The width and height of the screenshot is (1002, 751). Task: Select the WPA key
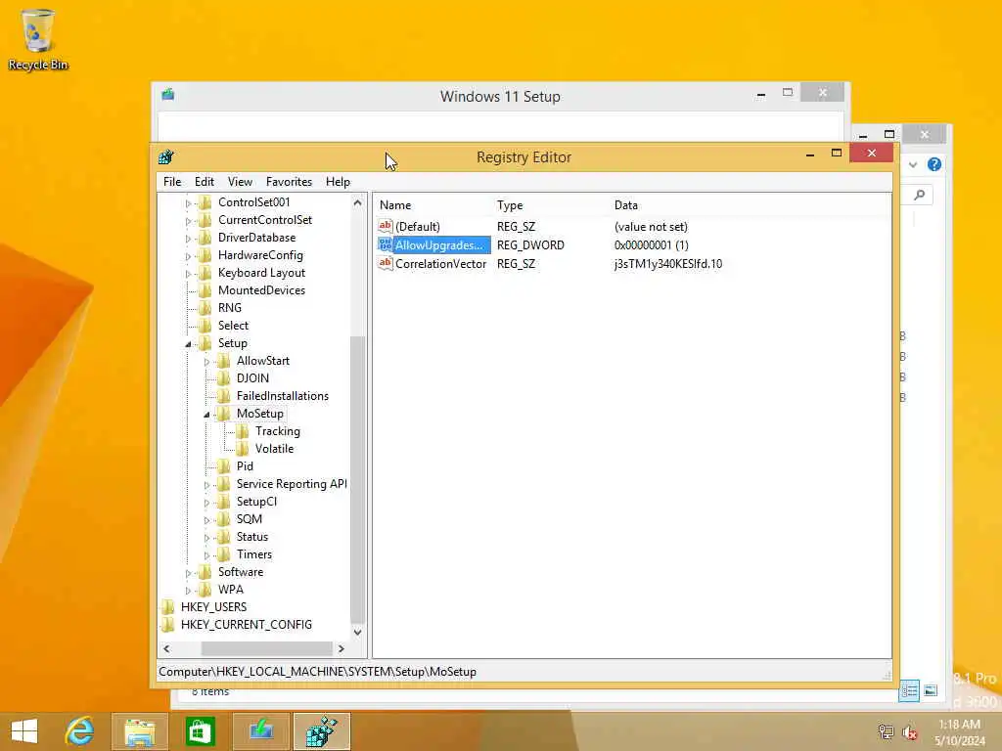pos(231,590)
